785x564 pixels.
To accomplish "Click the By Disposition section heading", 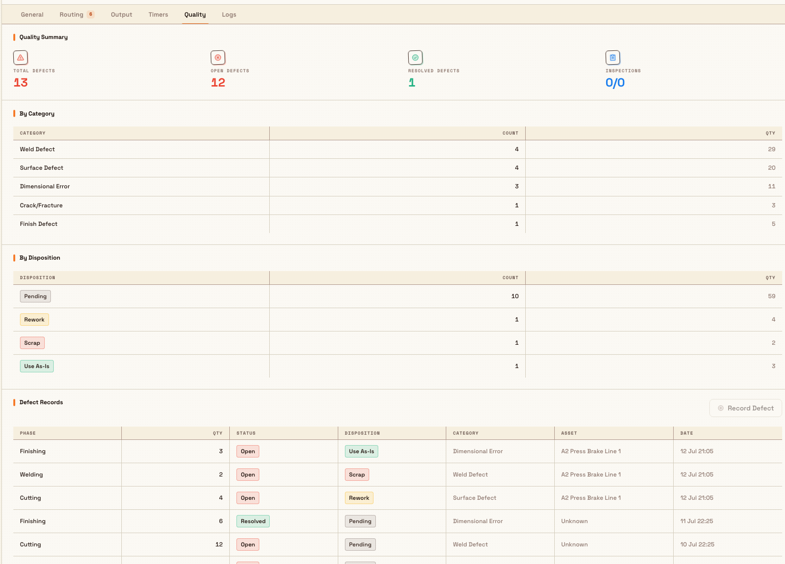I will click(x=40, y=258).
